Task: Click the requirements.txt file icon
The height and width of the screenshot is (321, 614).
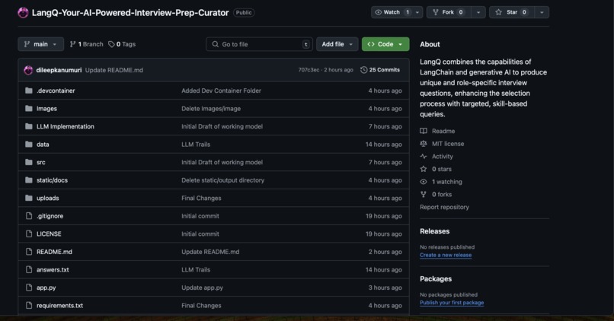Action: [29, 305]
